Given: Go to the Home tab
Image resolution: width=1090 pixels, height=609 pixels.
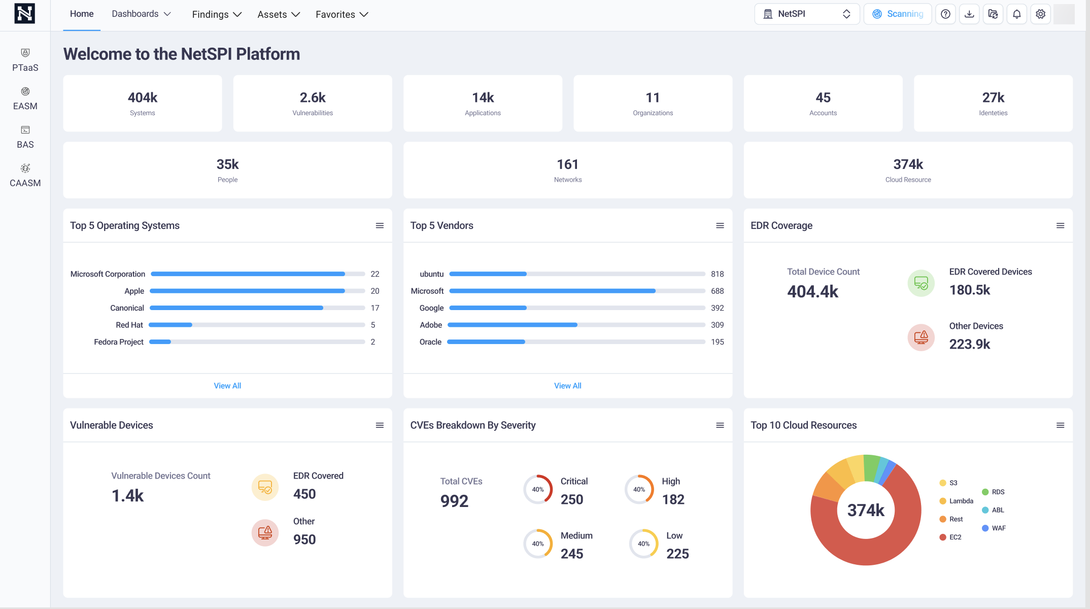Looking at the screenshot, I should click(82, 14).
